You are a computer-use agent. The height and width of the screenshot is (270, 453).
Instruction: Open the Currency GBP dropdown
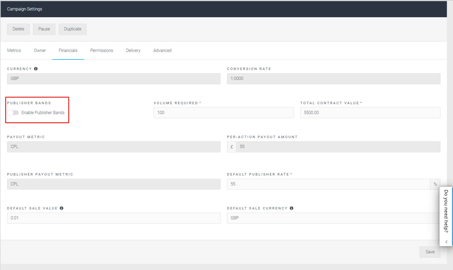point(113,79)
